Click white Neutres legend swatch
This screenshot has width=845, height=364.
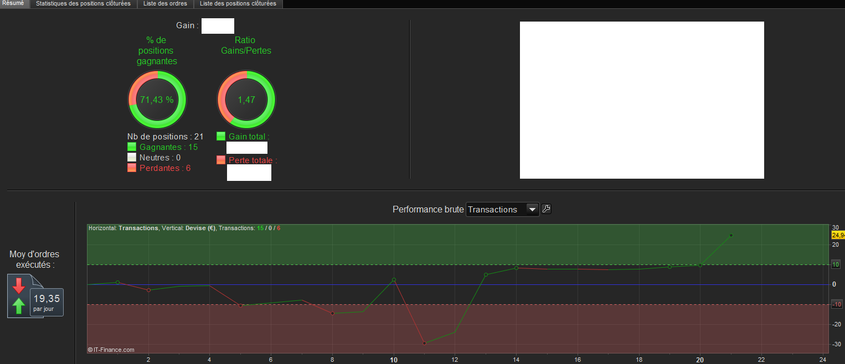tap(132, 158)
